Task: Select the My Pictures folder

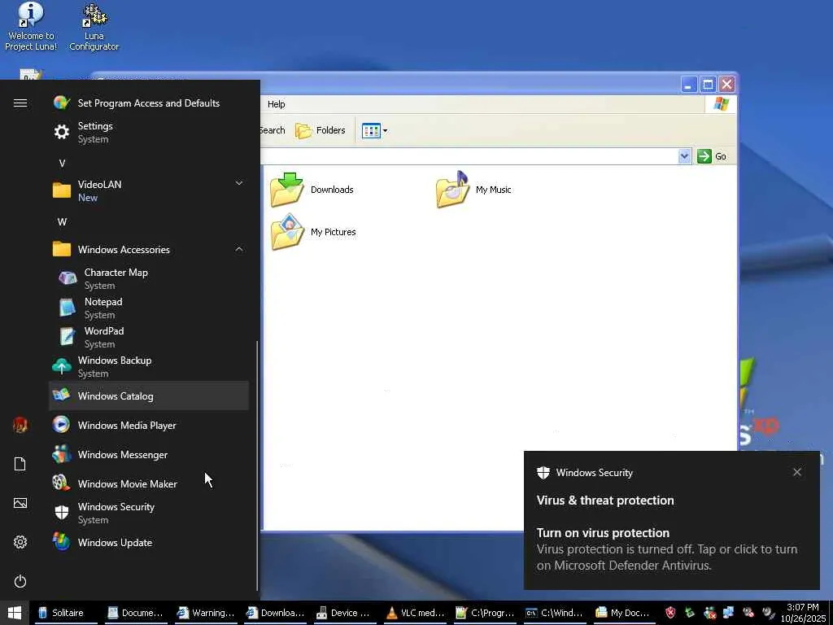Action: [313, 232]
